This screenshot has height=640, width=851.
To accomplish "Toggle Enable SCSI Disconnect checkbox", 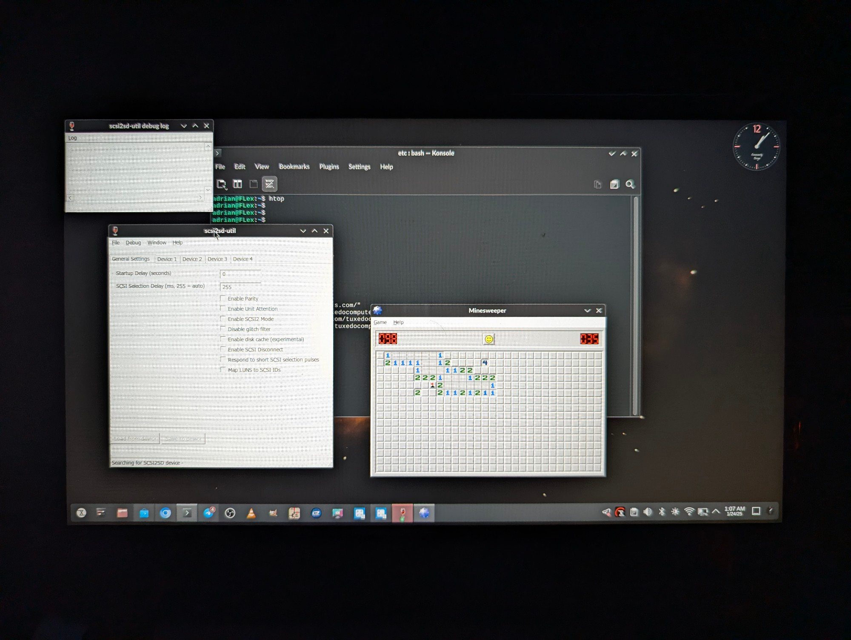I will pos(223,349).
